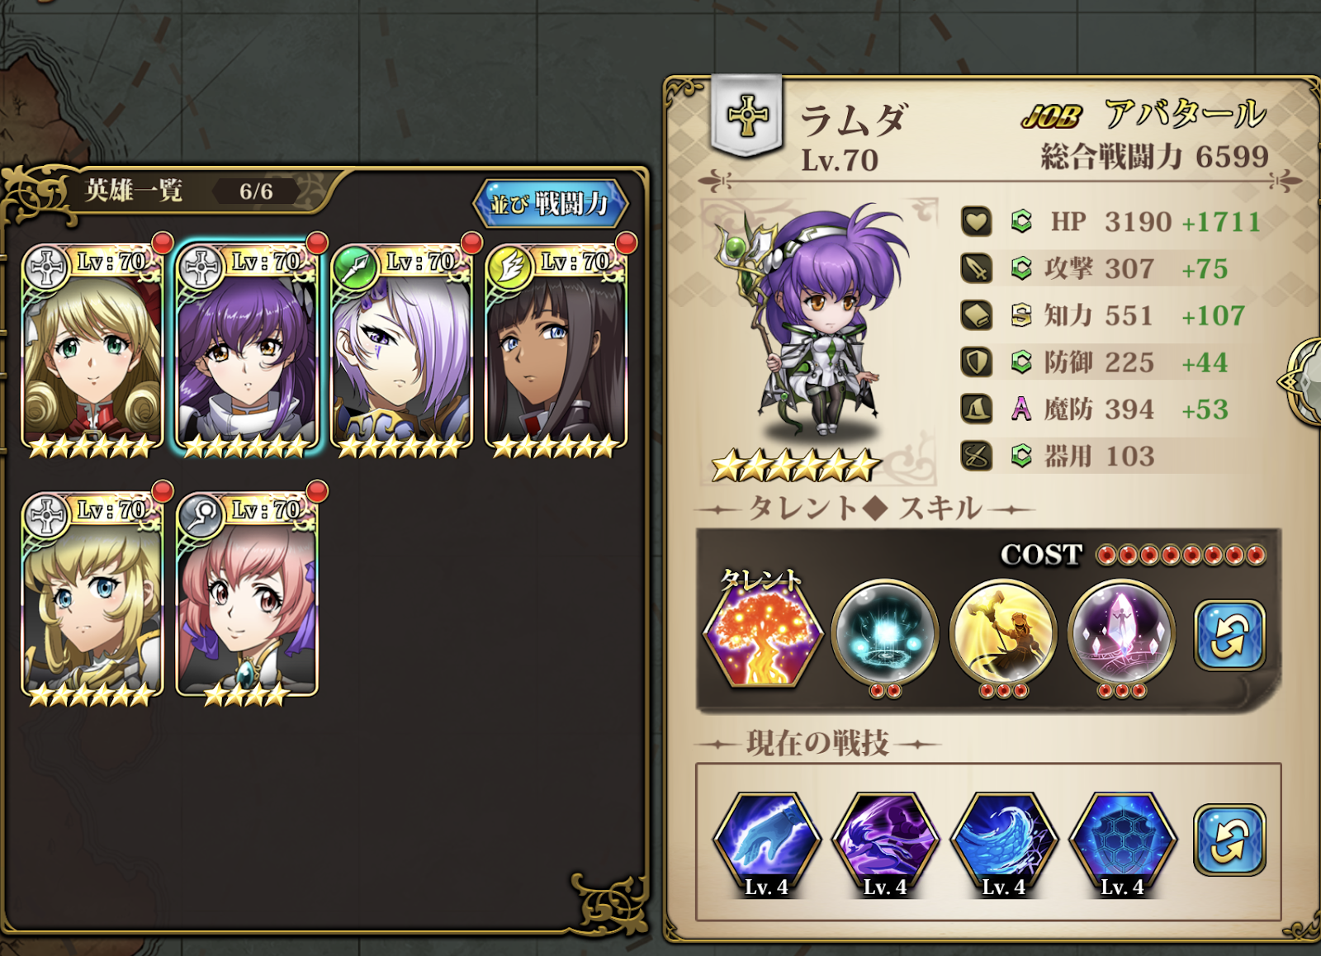The image size is (1321, 956).
Task: Open the 並び 戦闘力 sort option
Action: point(551,203)
